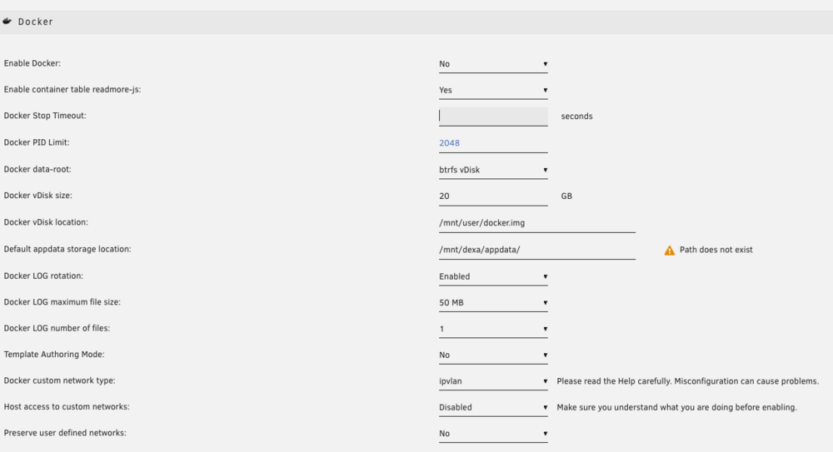The image size is (833, 452).
Task: Click the 'Docker vDisk size:' label
Action: coord(38,196)
